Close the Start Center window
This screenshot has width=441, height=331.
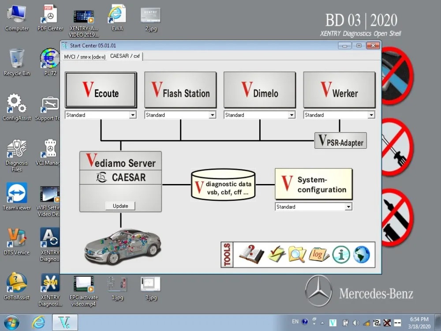[x=373, y=45]
